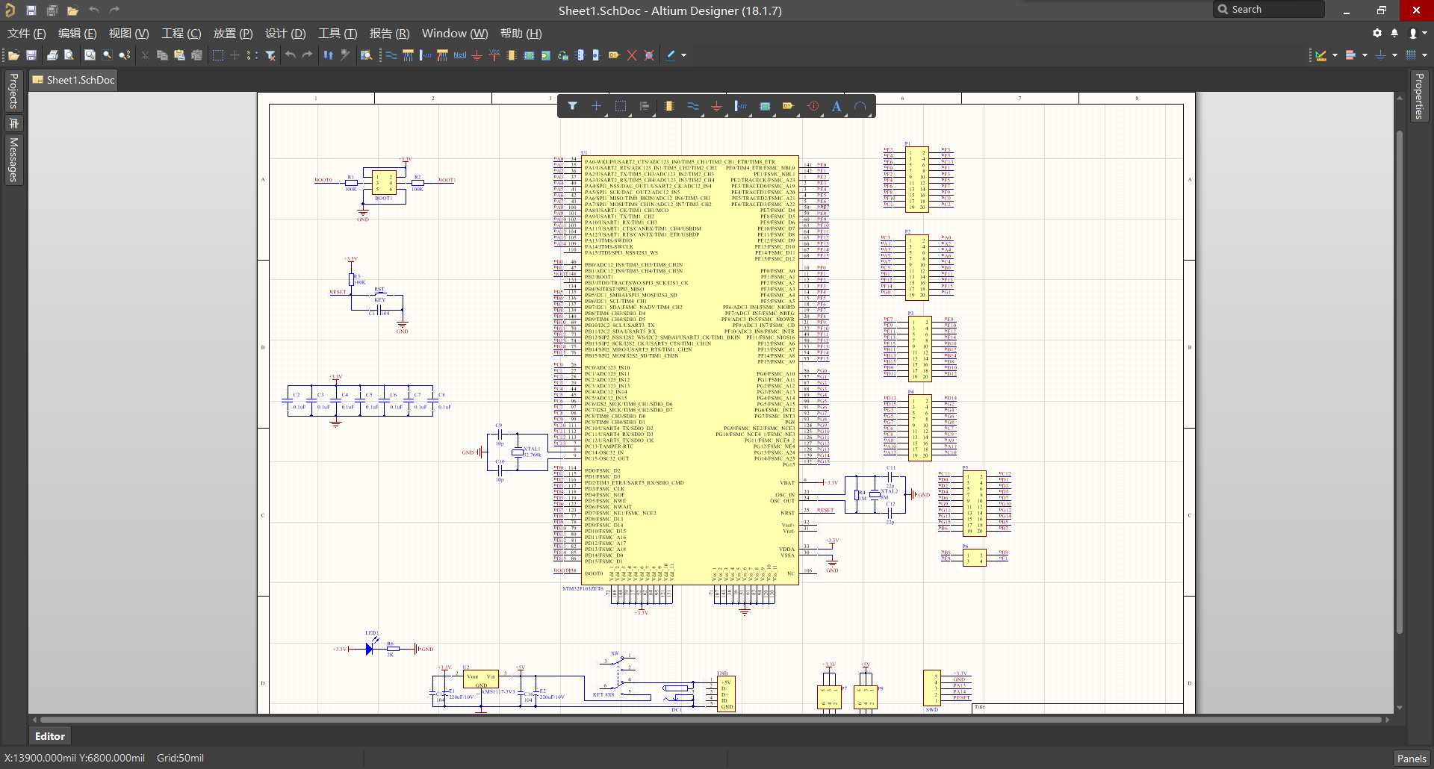
Task: Save the schematic using the main toolbar disk icon
Action: pyautogui.click(x=31, y=55)
